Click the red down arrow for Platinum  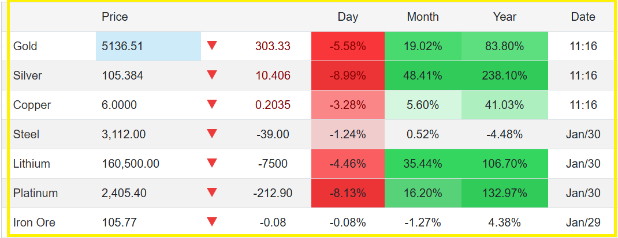tap(212, 192)
